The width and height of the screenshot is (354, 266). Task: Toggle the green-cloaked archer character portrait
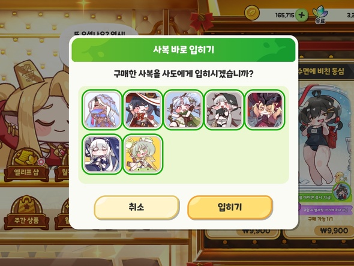tap(184, 110)
